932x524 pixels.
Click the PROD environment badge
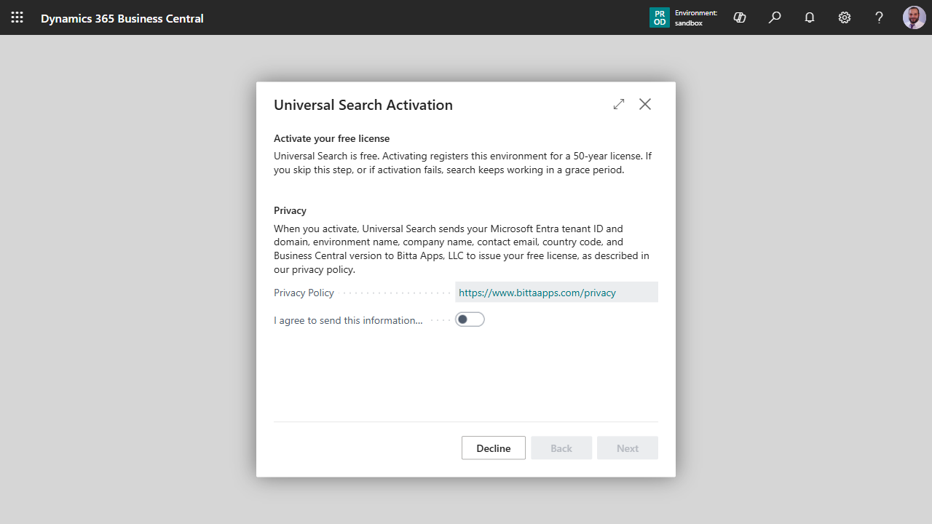coord(659,17)
